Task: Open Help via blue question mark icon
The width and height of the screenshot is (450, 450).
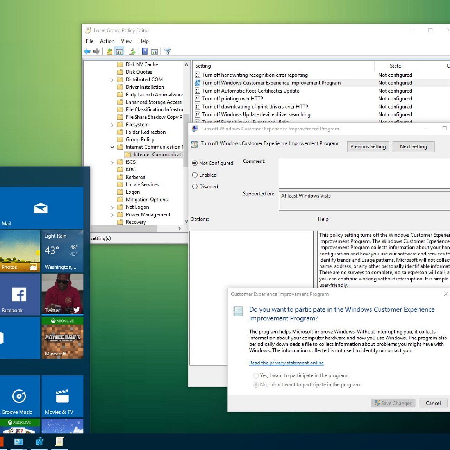Action: (x=145, y=52)
